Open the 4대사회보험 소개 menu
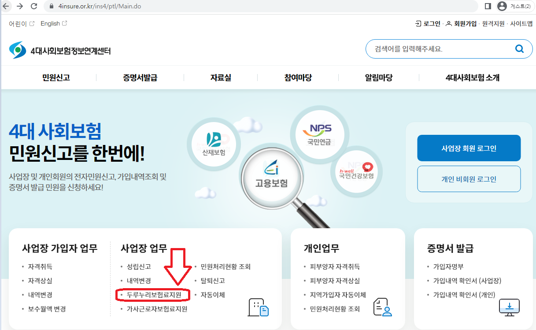 (x=473, y=78)
